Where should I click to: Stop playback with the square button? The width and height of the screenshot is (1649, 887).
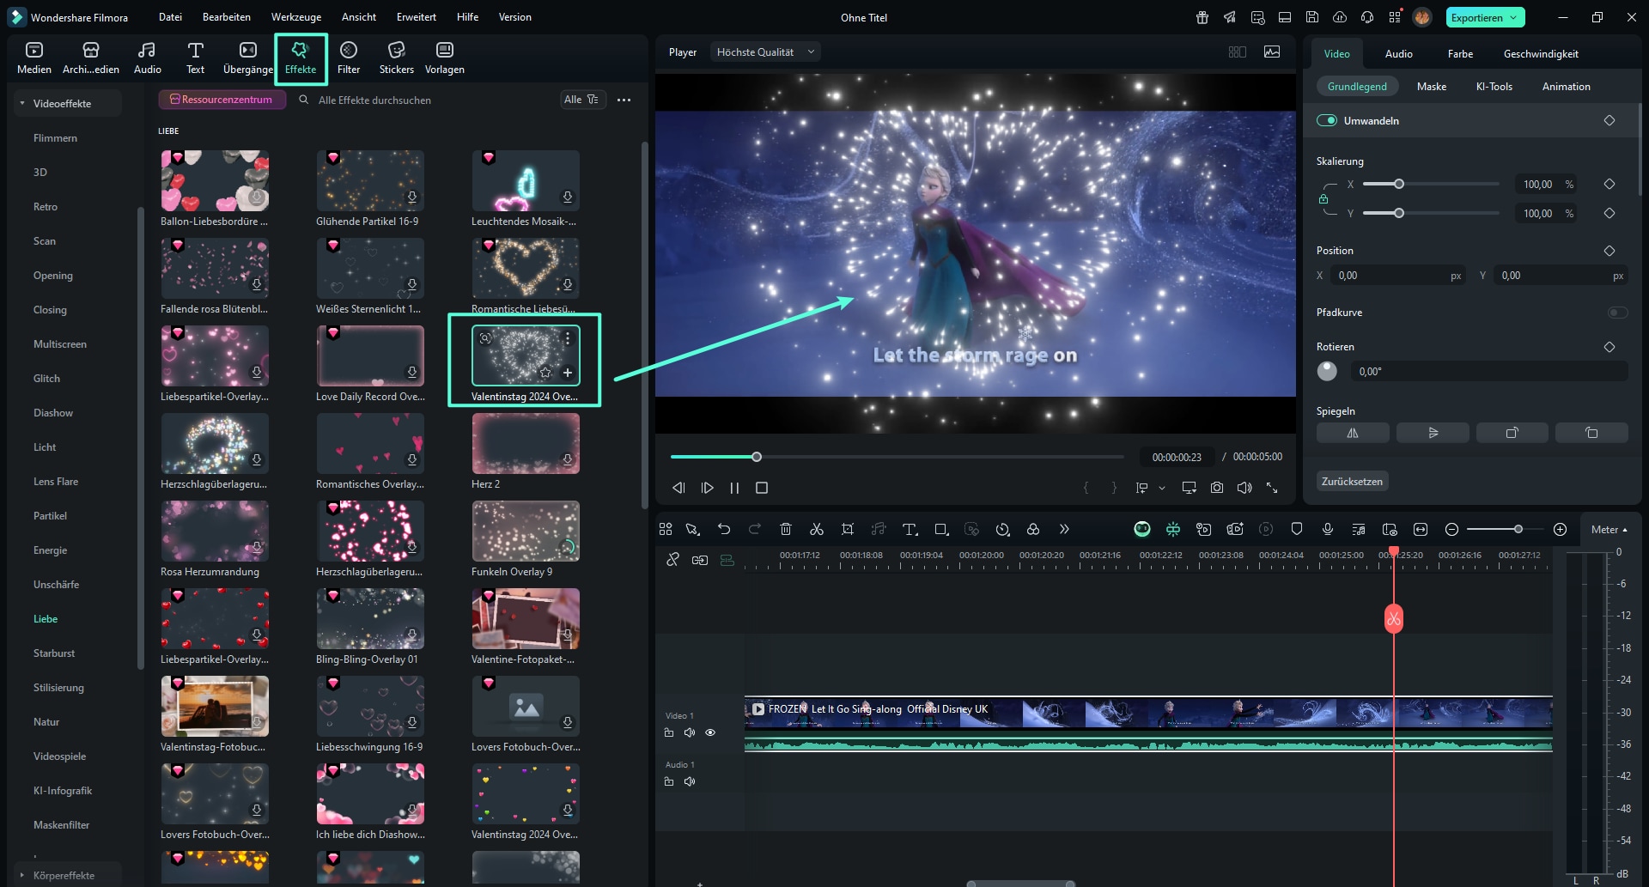pyautogui.click(x=761, y=488)
